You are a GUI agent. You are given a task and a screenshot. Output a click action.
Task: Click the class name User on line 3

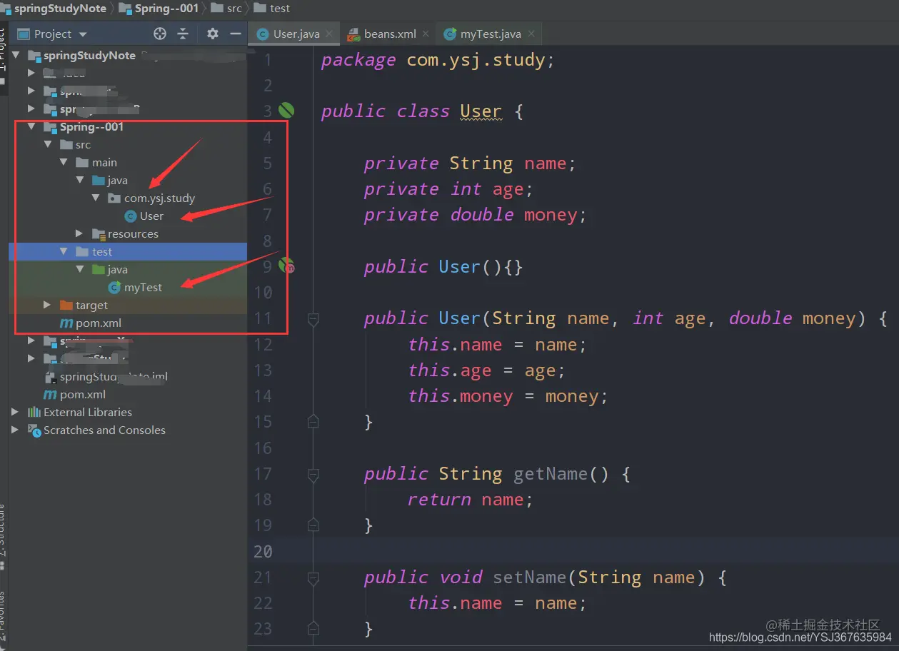[481, 111]
